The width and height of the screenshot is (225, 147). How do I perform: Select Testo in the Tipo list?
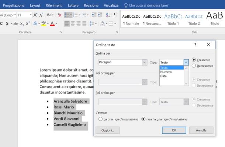172,67
